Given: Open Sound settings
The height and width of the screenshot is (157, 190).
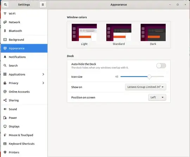Looking at the screenshot, I should click(x=24, y=109).
